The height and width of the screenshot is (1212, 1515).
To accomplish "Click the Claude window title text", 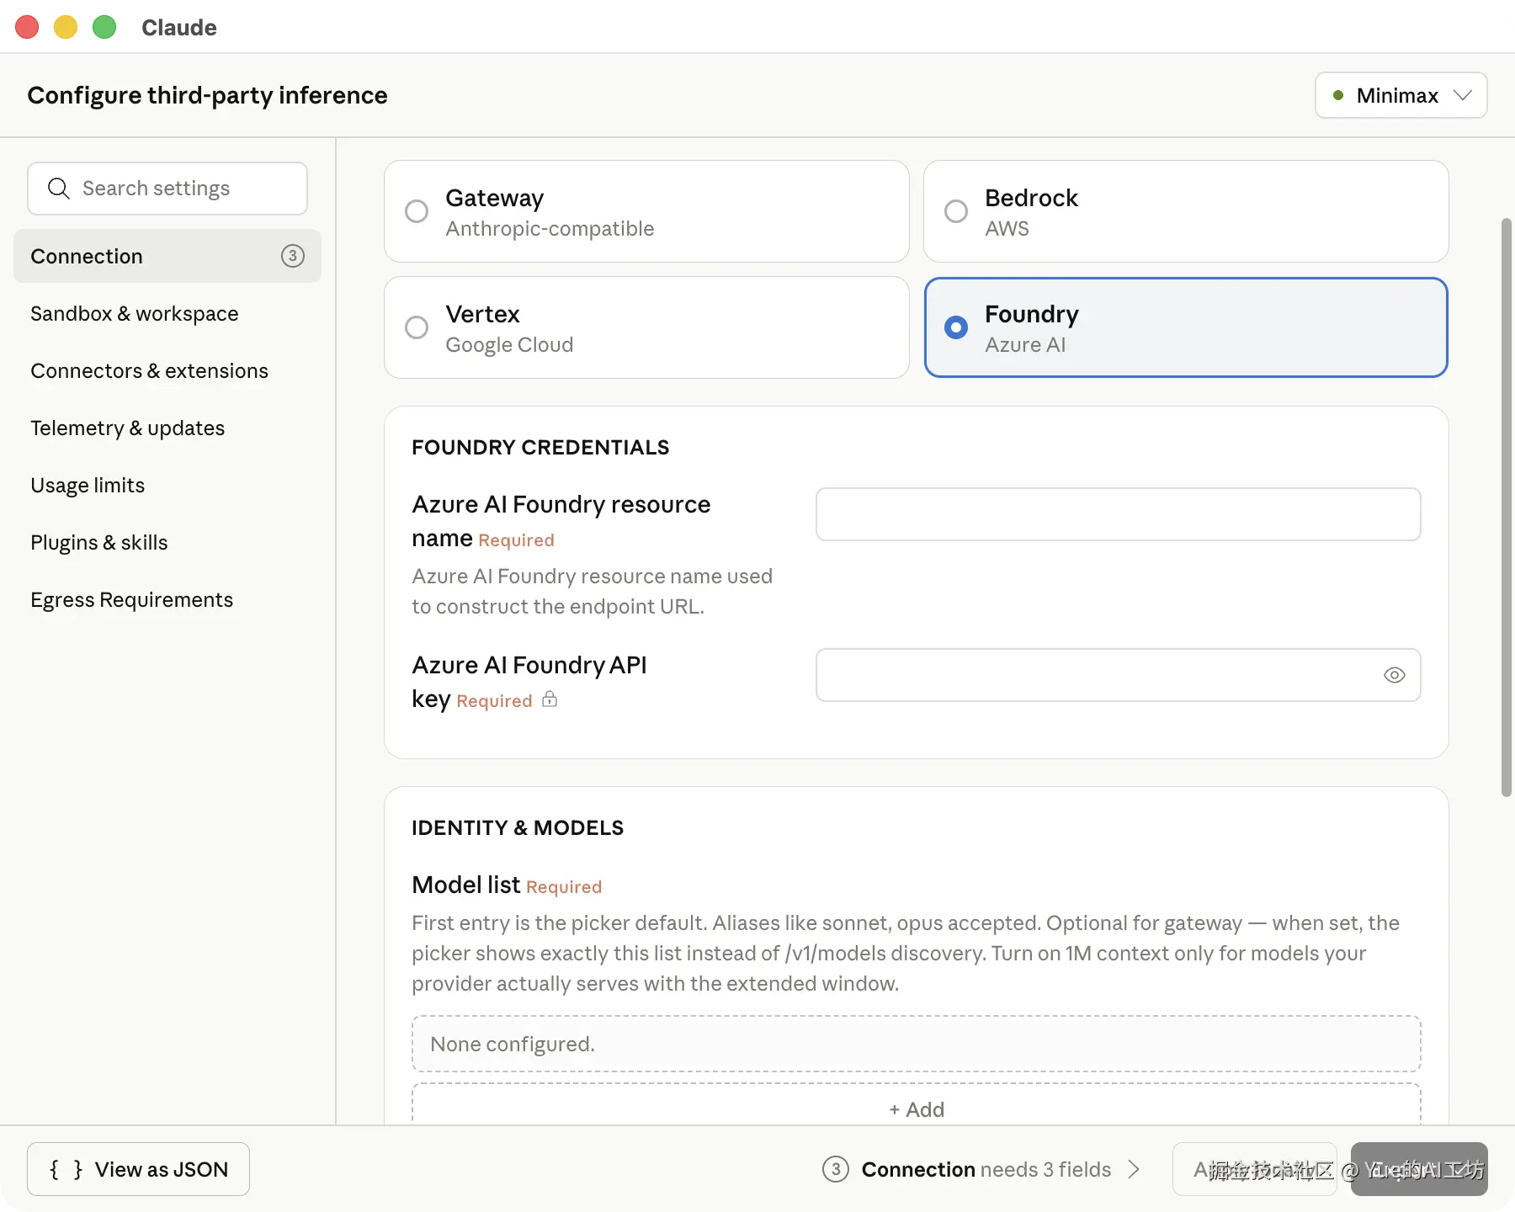I will [x=179, y=27].
